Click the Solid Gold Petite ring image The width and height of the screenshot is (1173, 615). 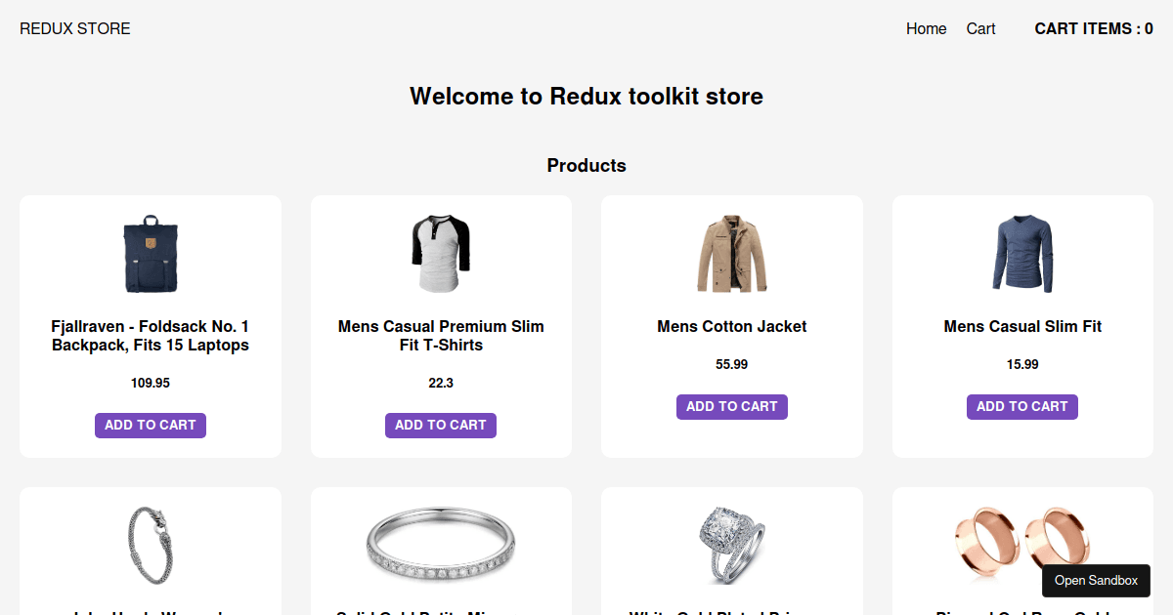(441, 543)
